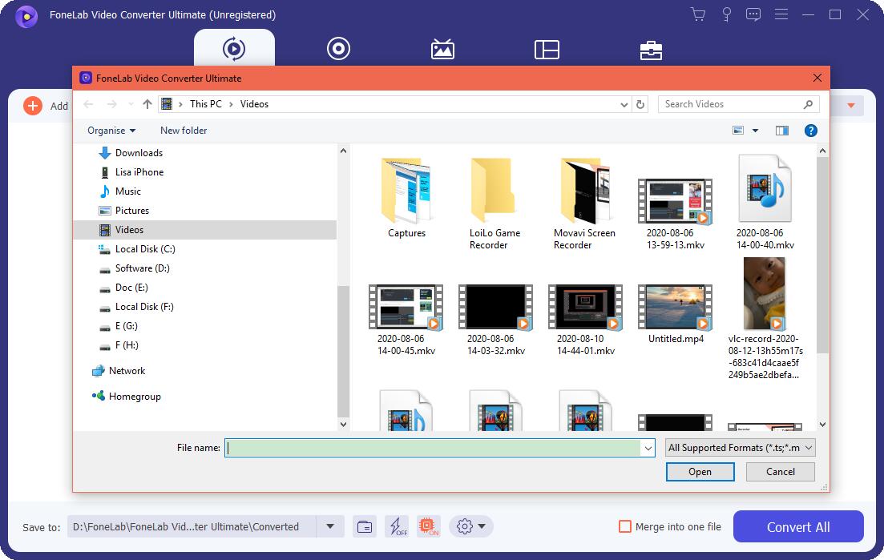Select Local Disk (F:) drive
The height and width of the screenshot is (560, 884).
pyautogui.click(x=144, y=307)
